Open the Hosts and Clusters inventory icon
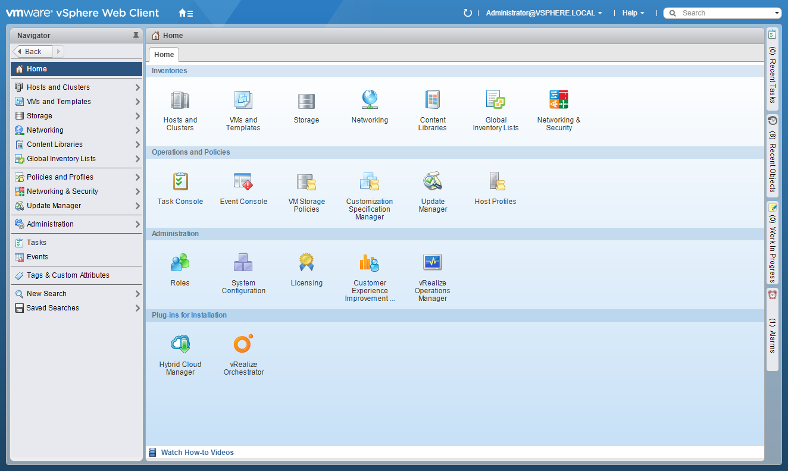 pyautogui.click(x=180, y=101)
